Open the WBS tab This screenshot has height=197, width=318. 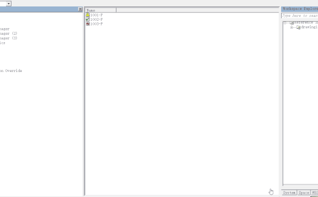315,193
